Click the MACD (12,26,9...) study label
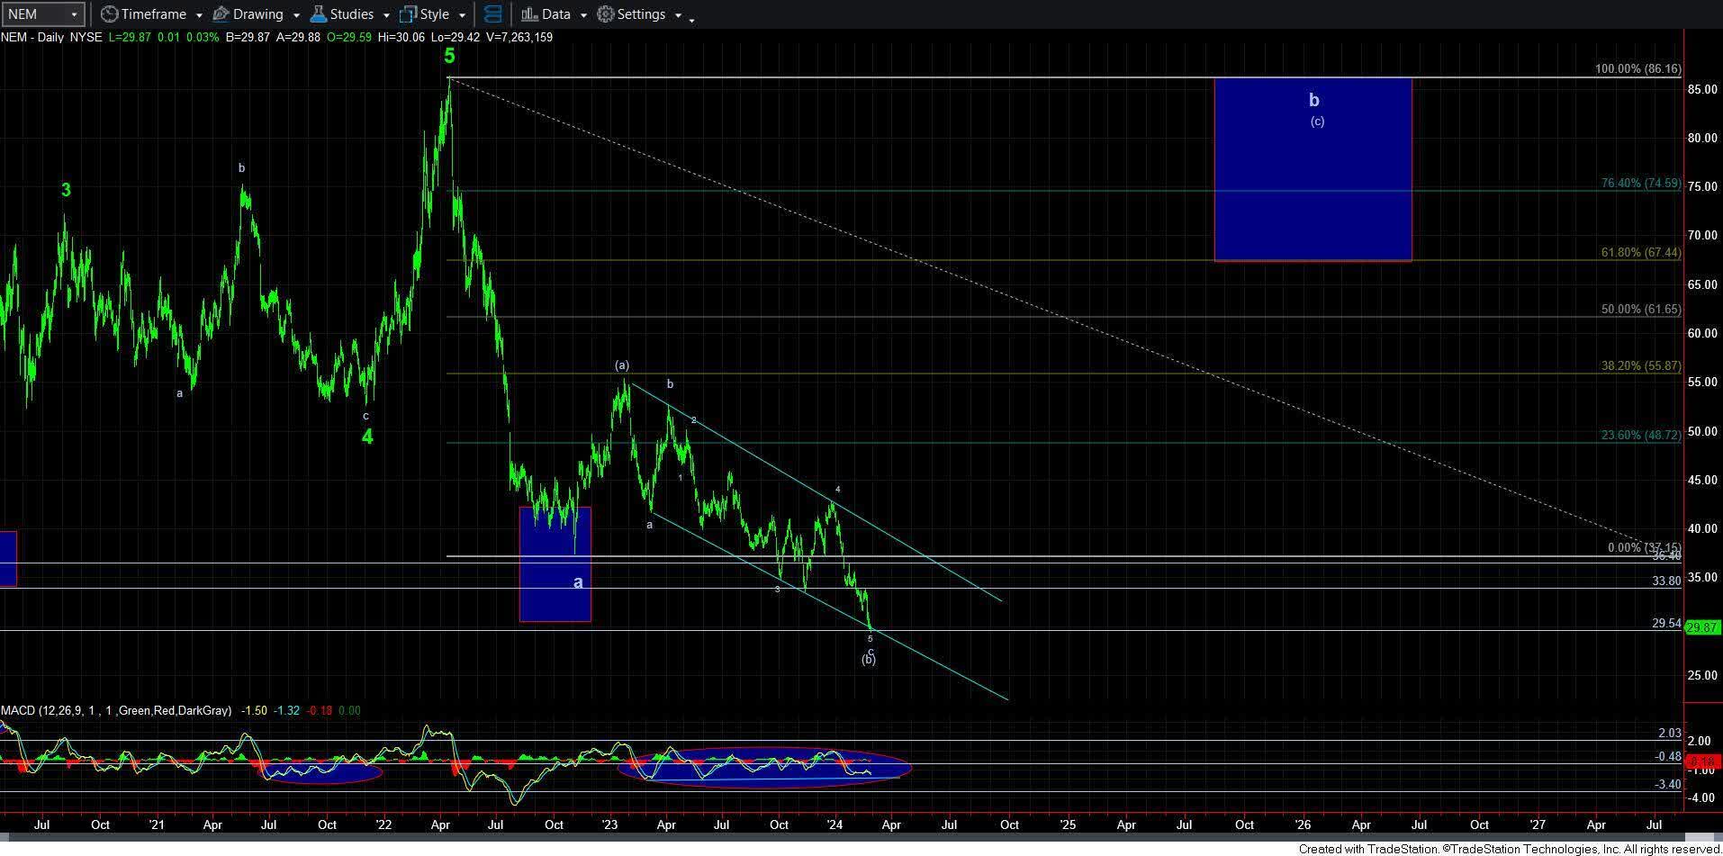The width and height of the screenshot is (1723, 856). coord(116,710)
